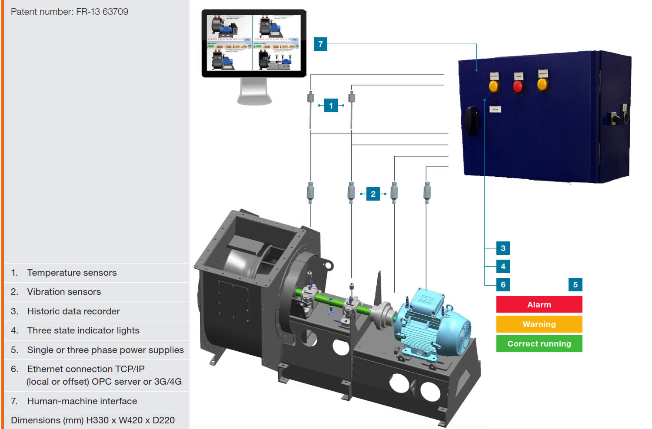Select the green Correct running bar
This screenshot has width=652, height=429.
[x=539, y=344]
